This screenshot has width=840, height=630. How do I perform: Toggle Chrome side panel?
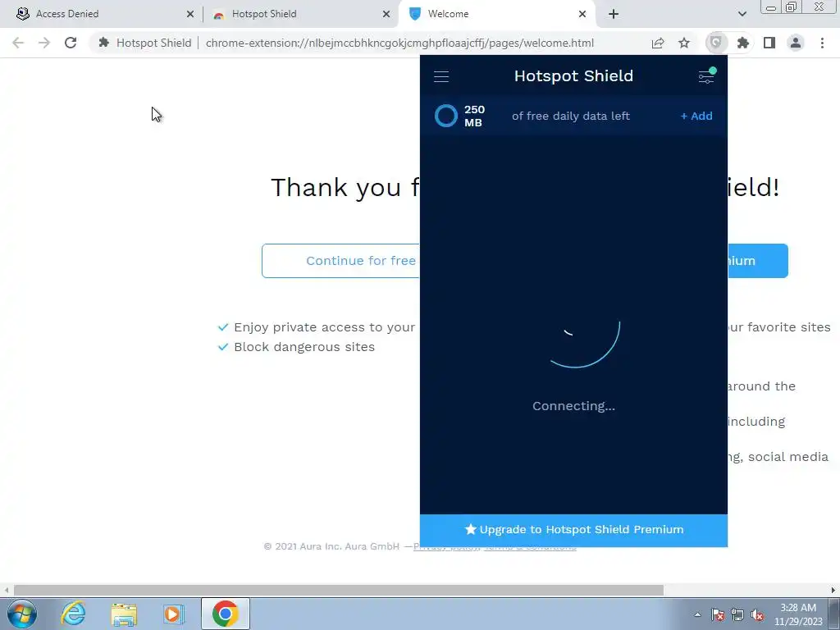click(x=769, y=43)
